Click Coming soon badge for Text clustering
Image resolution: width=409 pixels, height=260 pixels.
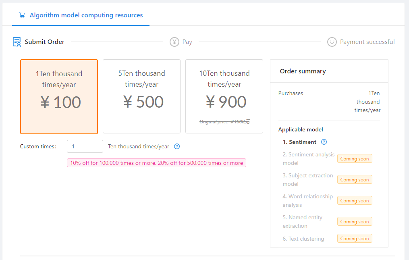click(355, 239)
